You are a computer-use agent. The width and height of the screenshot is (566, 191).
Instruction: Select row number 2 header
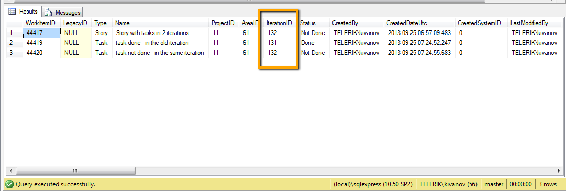coord(15,43)
